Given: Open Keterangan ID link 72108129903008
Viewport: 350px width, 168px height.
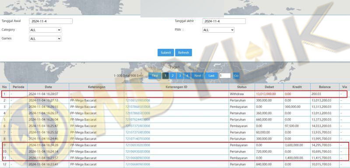Looking at the screenshot, I should 137,100.
